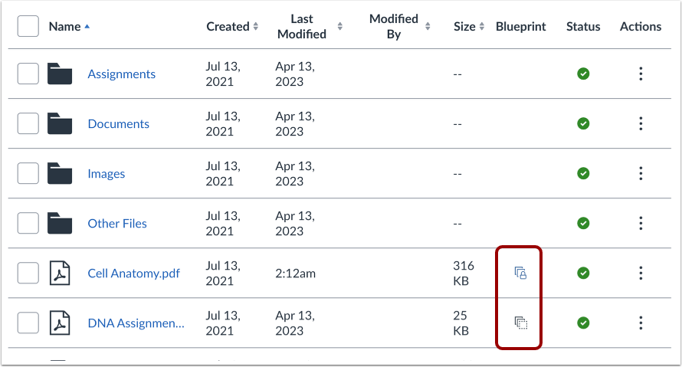Toggle published status of Cell Anatomy.pdf
This screenshot has height=367, width=682.
point(583,273)
